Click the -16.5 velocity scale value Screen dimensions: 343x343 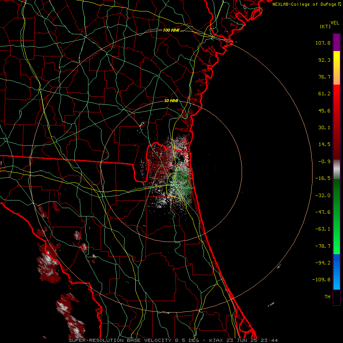(x=323, y=178)
